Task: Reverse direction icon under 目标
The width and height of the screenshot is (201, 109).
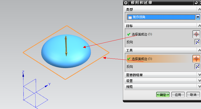Action: (x=197, y=42)
